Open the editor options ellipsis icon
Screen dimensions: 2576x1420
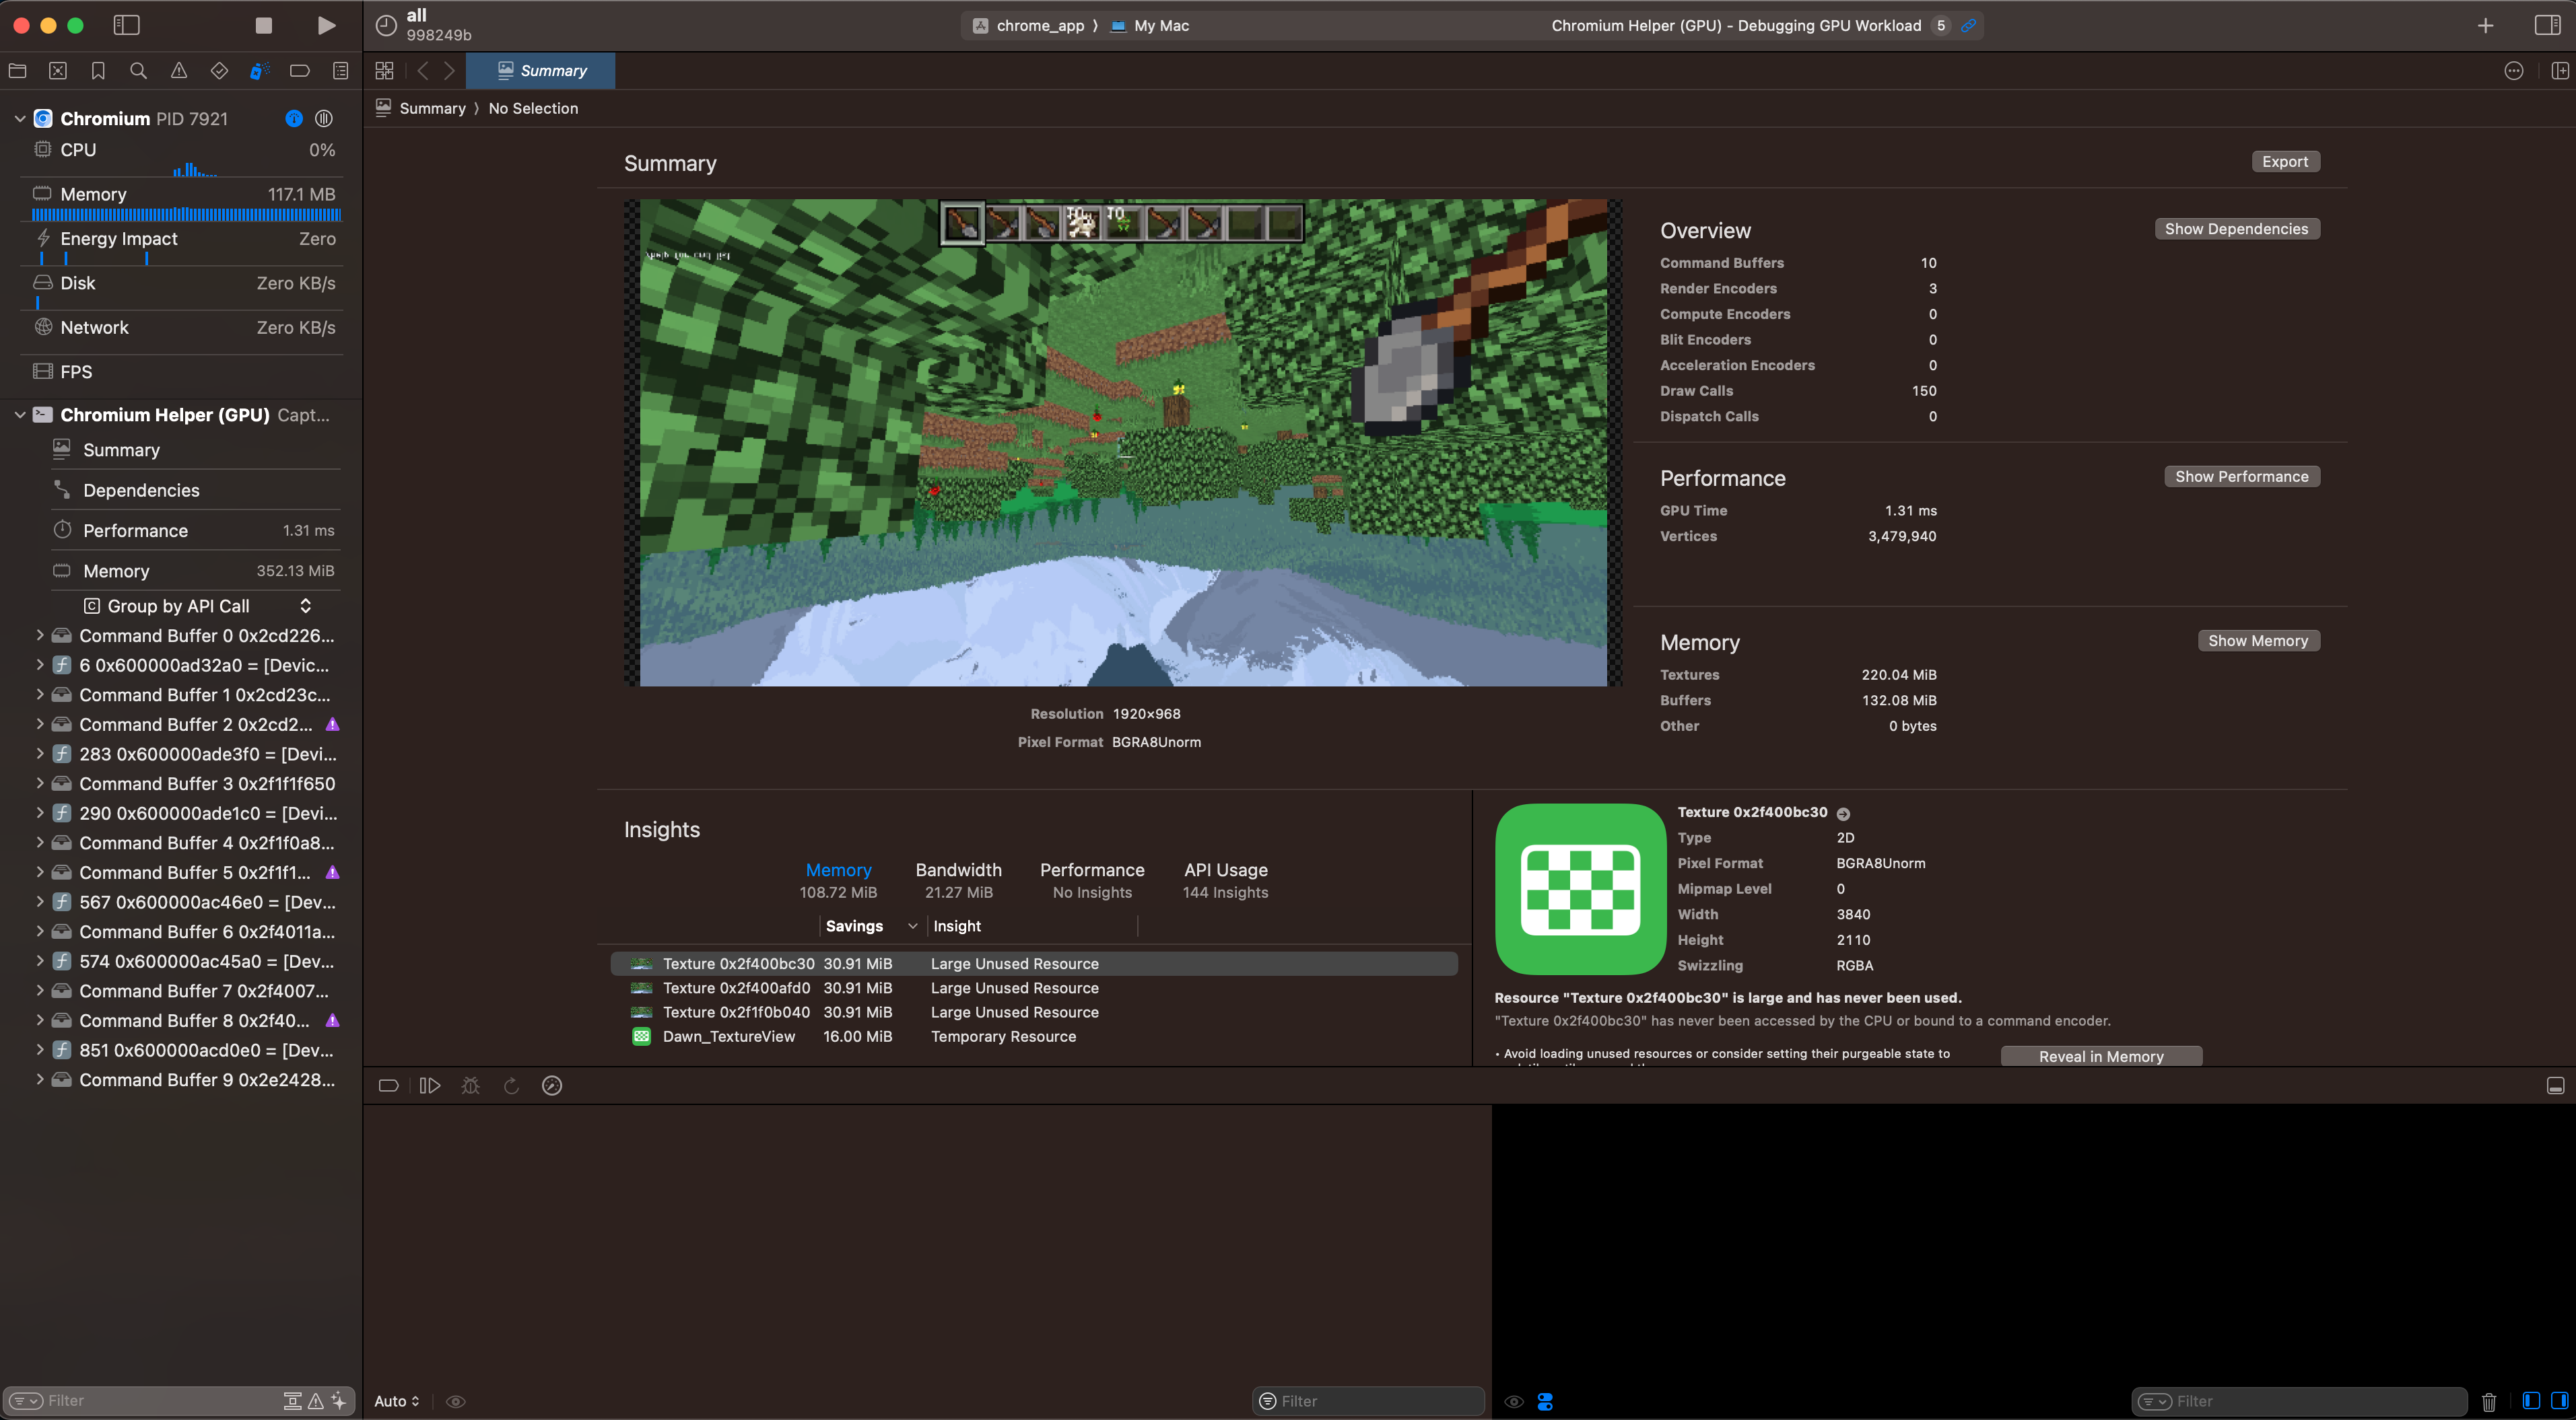(x=2513, y=71)
